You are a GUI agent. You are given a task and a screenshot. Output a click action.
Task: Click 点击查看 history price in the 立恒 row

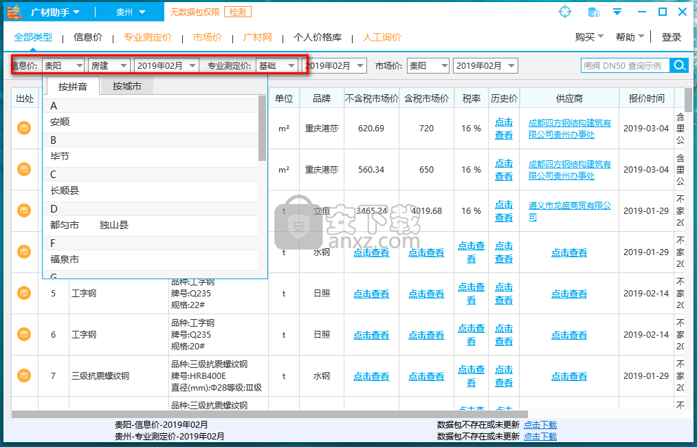coord(504,211)
